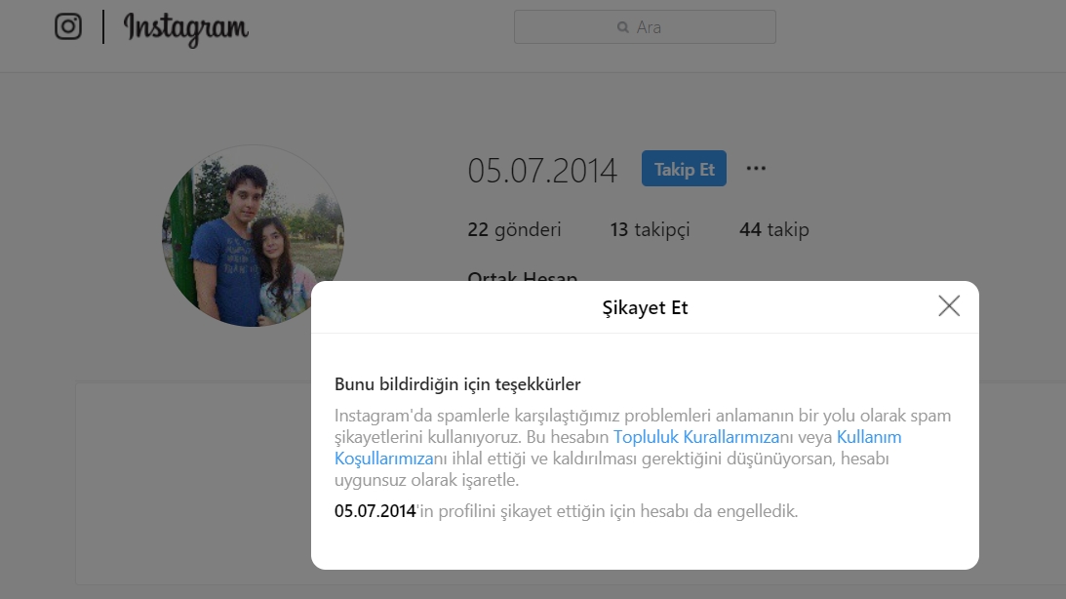The height and width of the screenshot is (599, 1066).
Task: Open the Topluluk Kurallarımıza link
Action: click(696, 437)
